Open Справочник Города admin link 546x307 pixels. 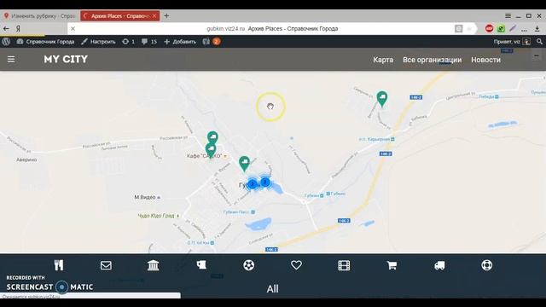[x=45, y=42]
